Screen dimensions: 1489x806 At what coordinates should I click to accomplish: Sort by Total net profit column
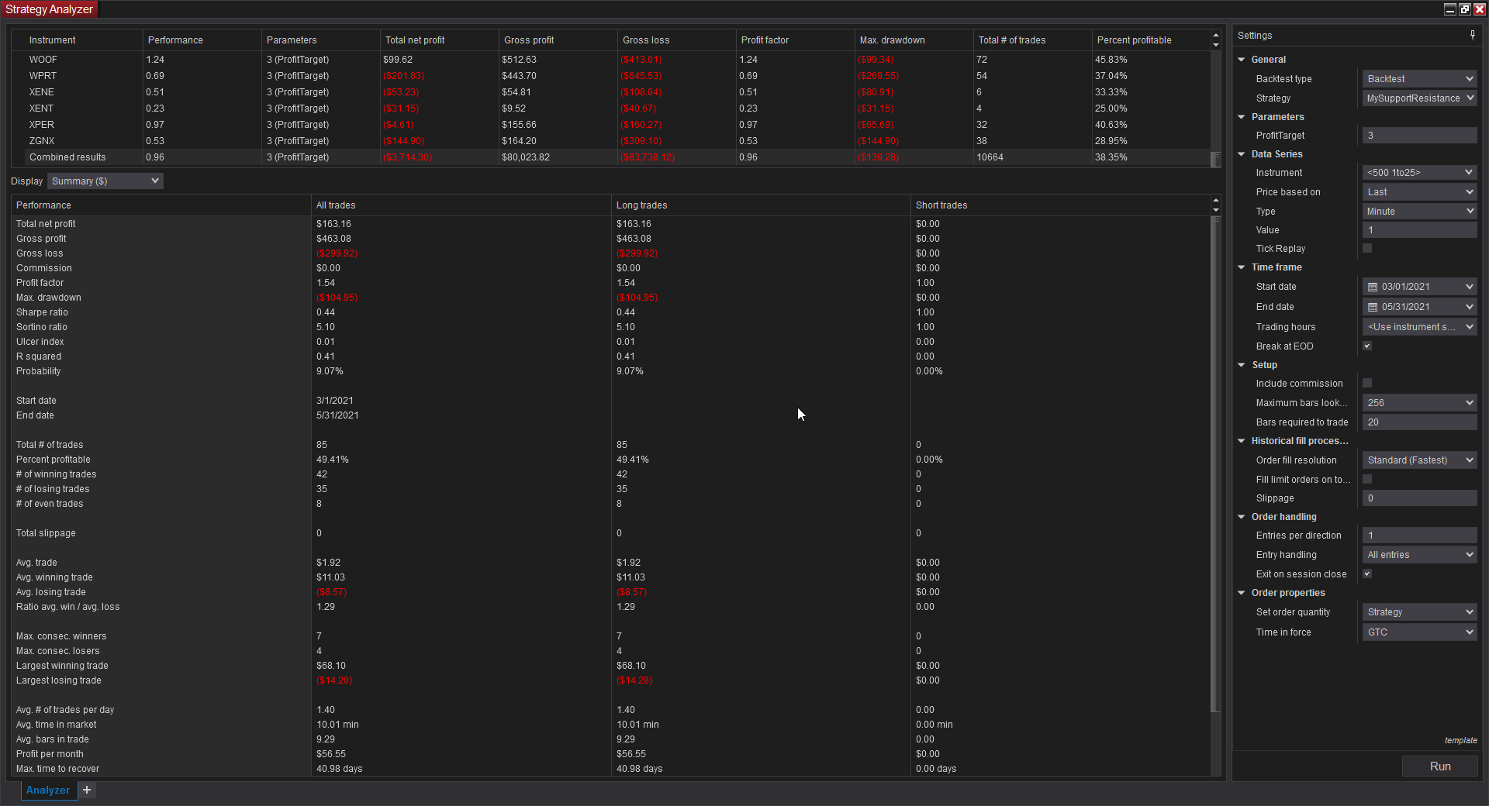(x=439, y=40)
